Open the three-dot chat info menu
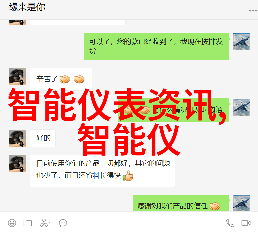258x236 pixels. click(x=253, y=11)
